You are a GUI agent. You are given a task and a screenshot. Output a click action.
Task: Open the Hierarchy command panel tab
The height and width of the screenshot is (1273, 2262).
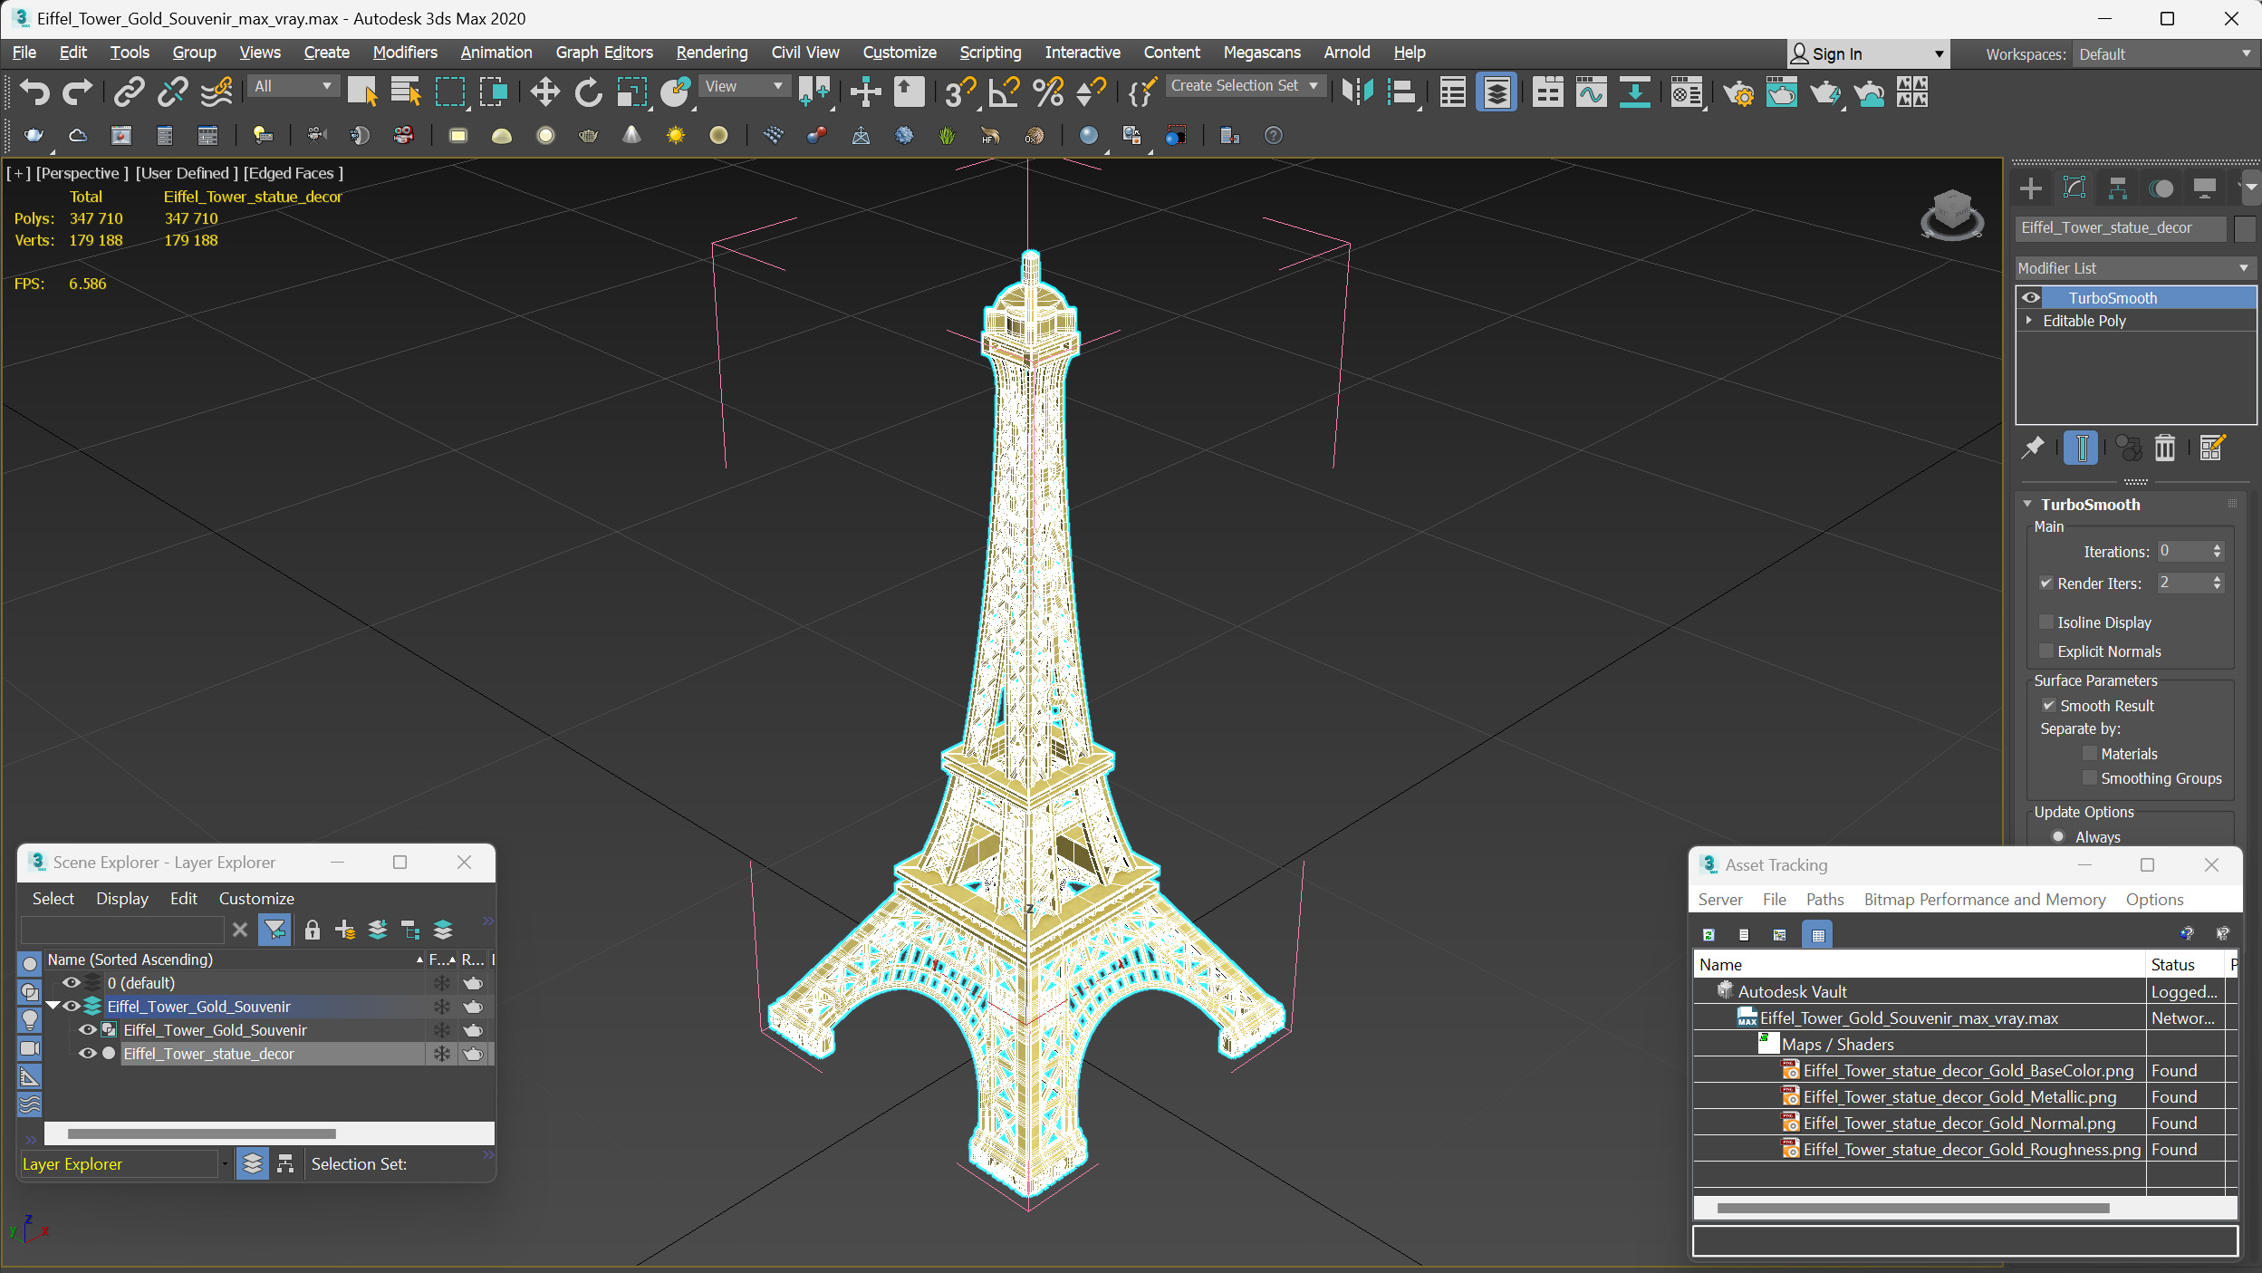point(2118,188)
